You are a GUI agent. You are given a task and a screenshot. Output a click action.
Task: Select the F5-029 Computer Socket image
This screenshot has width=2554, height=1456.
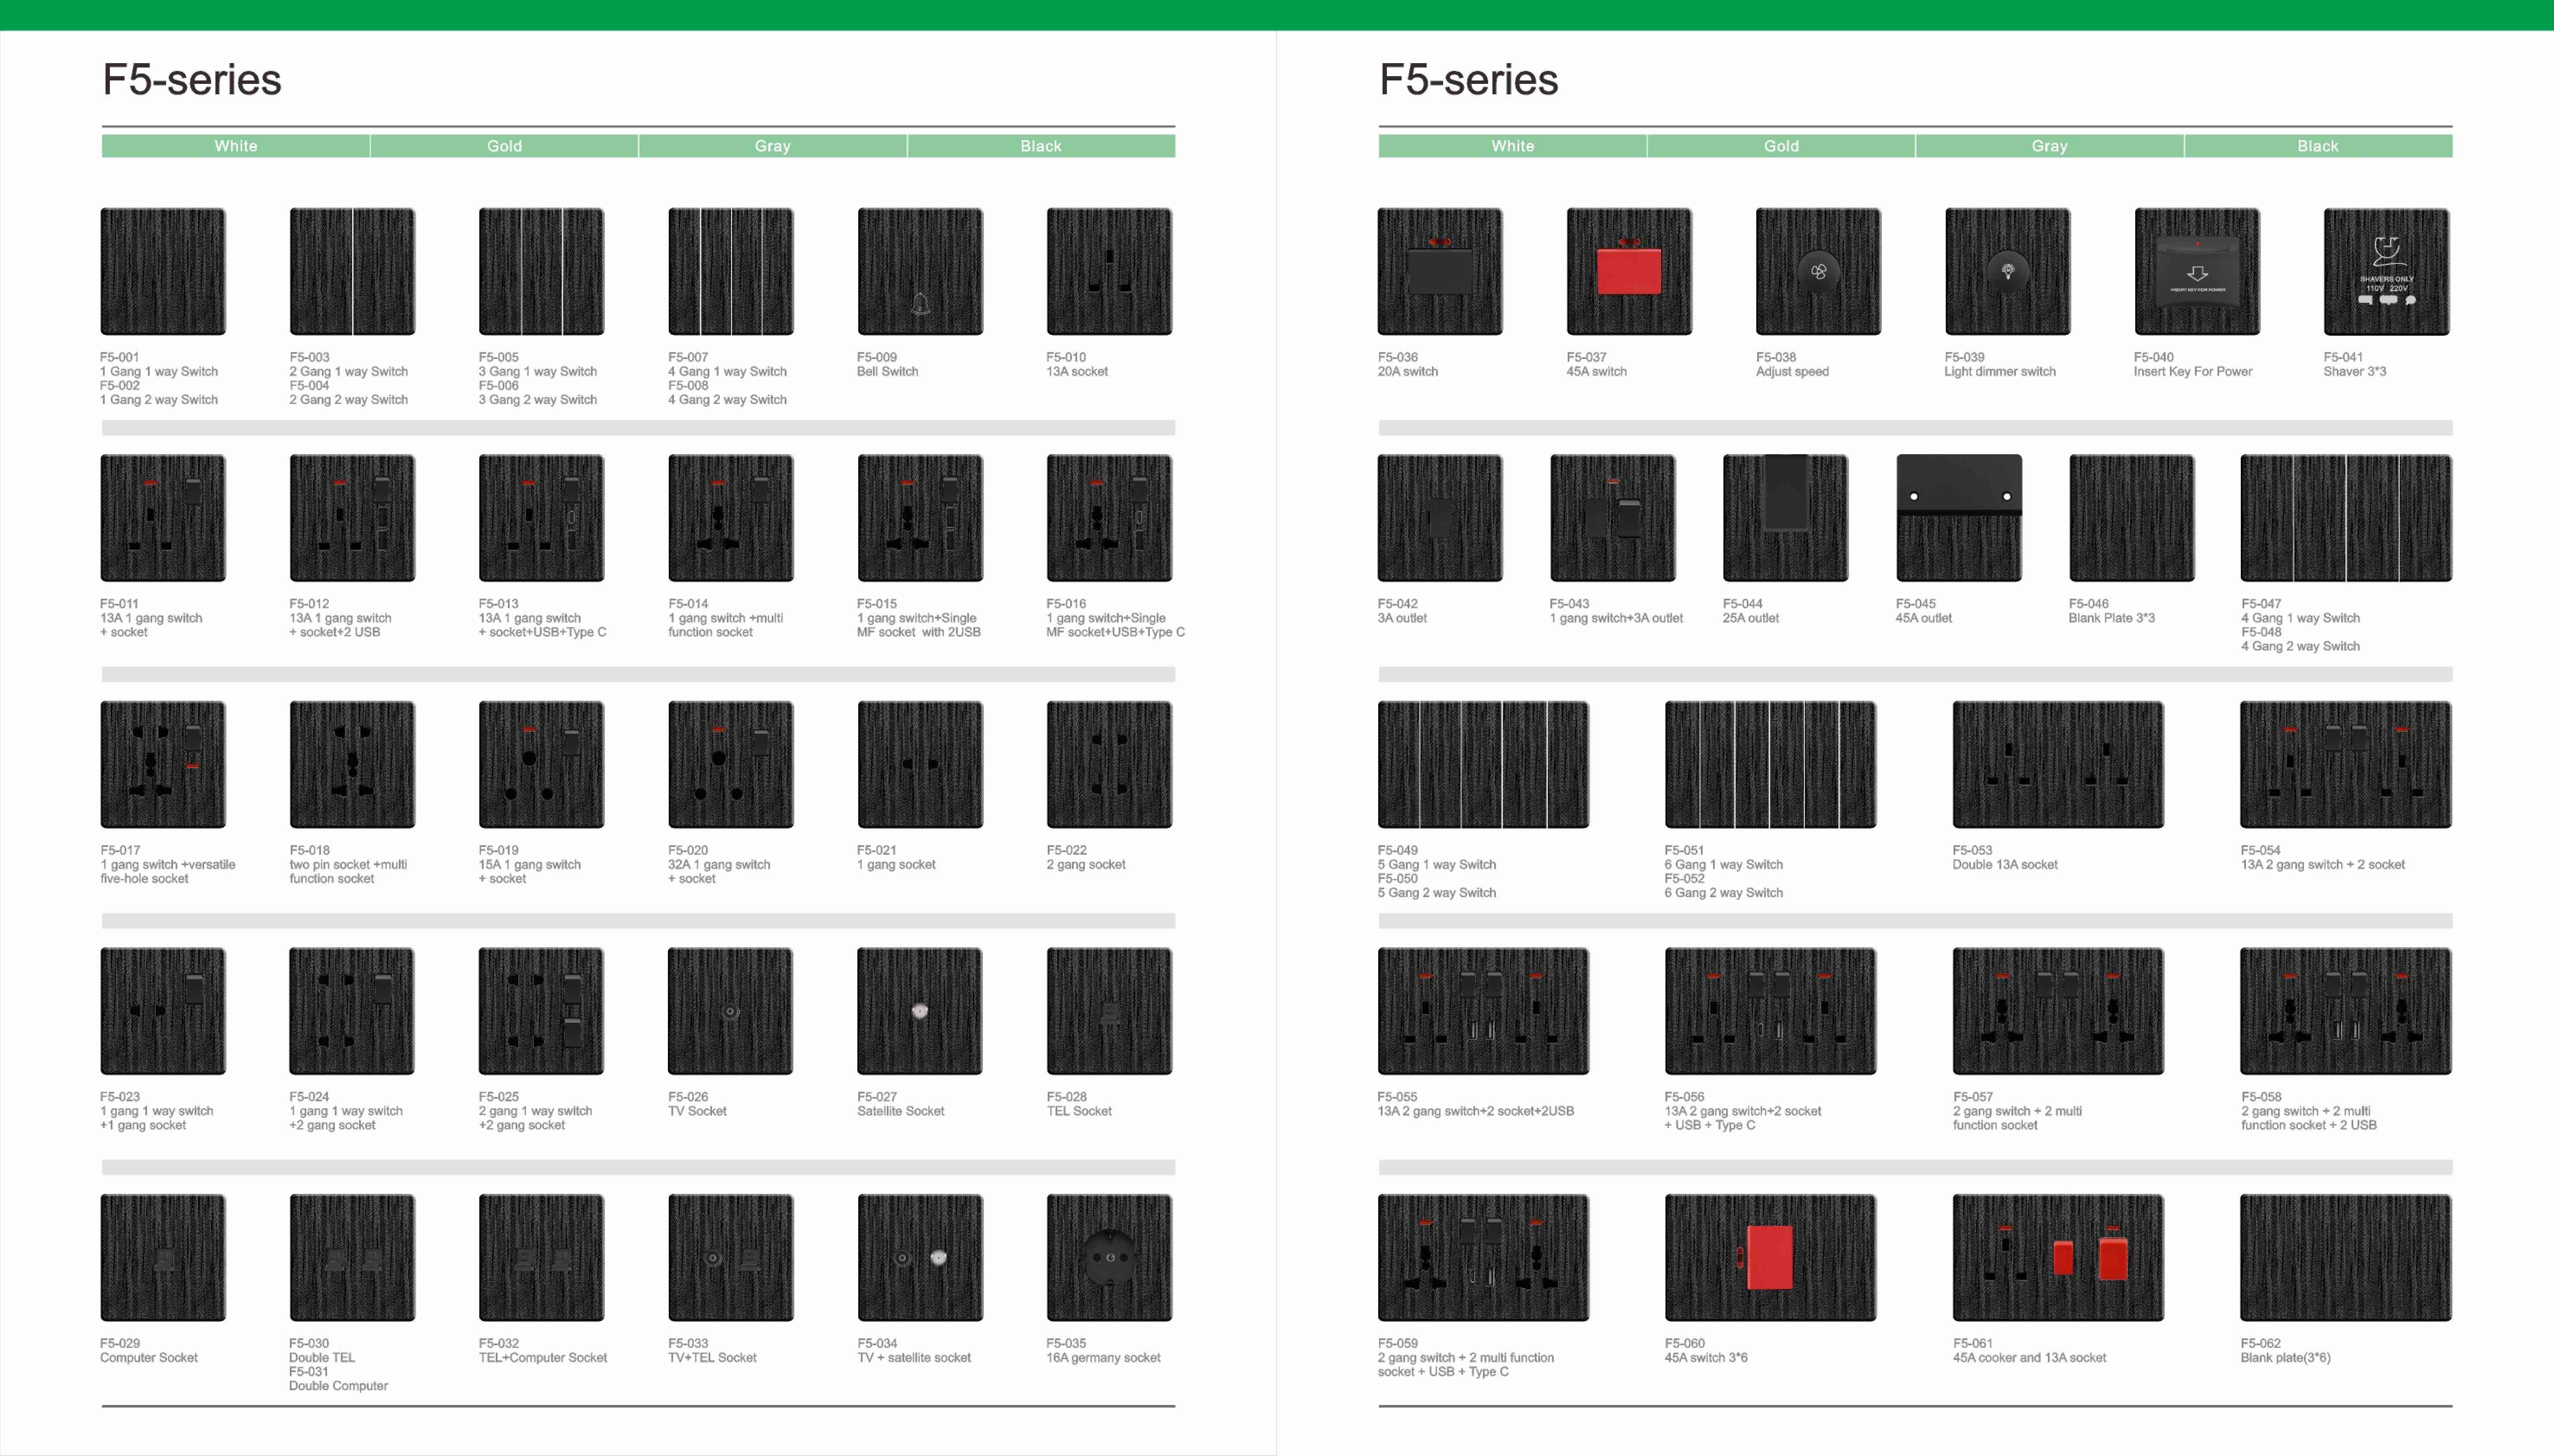coord(163,1257)
